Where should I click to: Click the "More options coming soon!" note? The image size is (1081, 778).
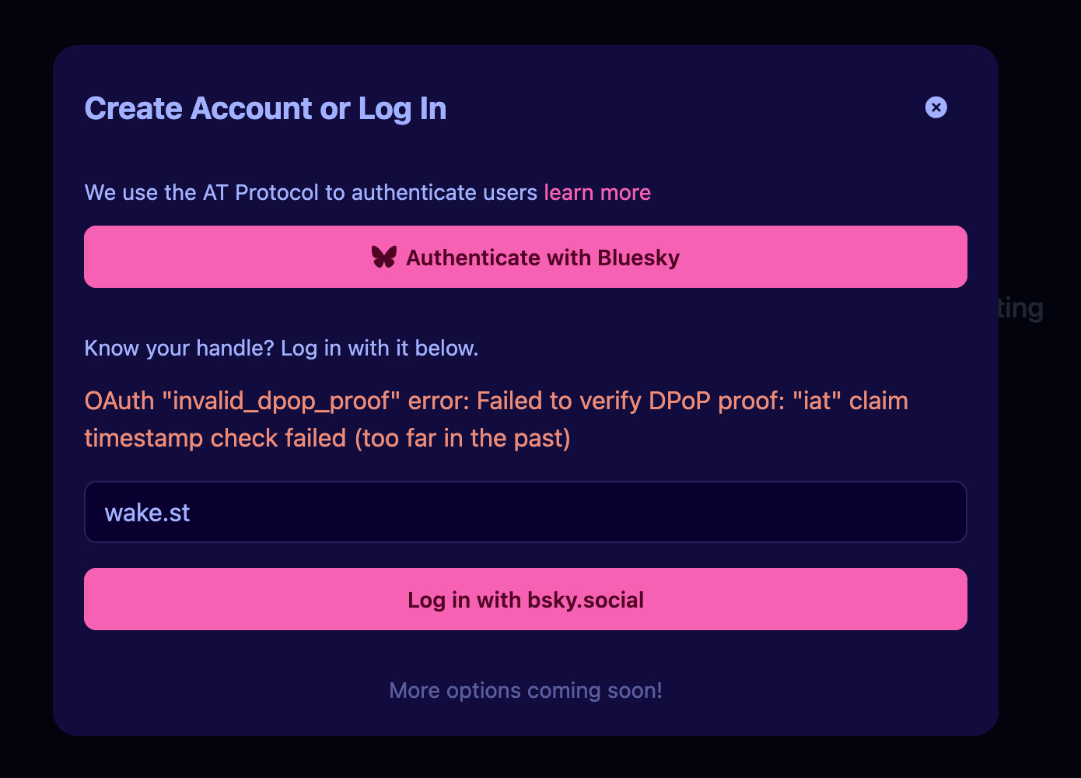(526, 690)
